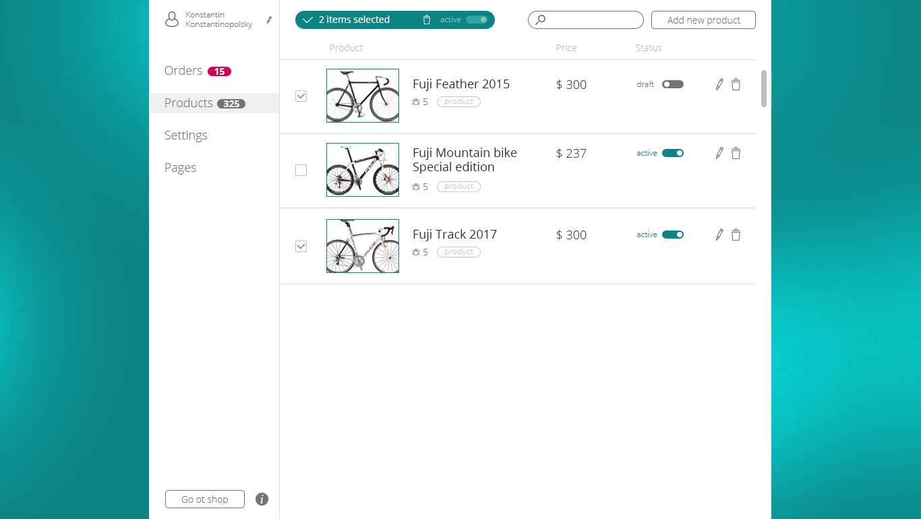Click product tag under Fuji Track 2017
921x519 pixels.
click(x=458, y=252)
